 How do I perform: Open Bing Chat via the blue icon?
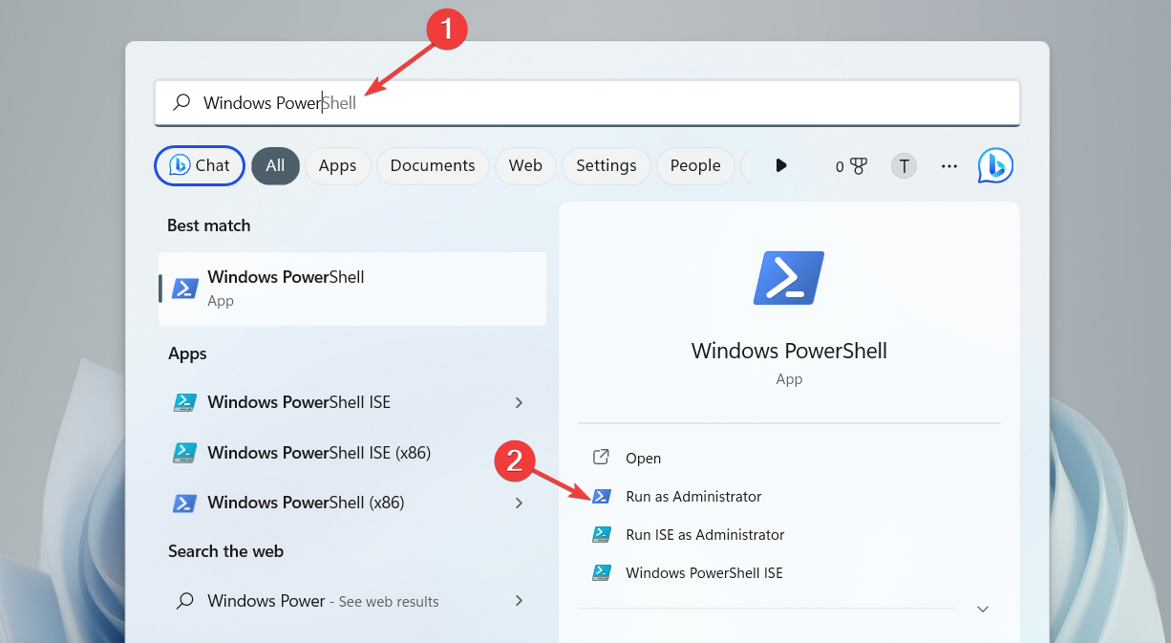(995, 165)
